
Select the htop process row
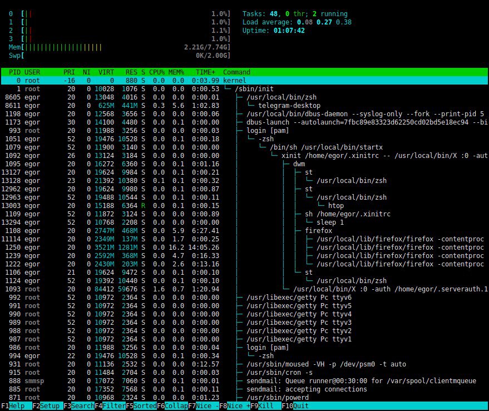click(245, 206)
